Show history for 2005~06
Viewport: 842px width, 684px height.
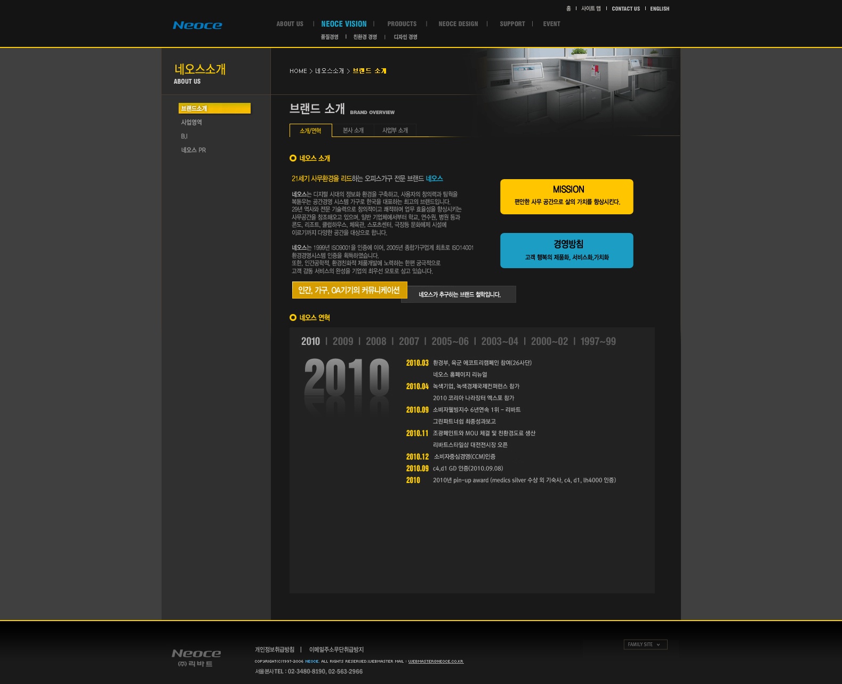[450, 341]
